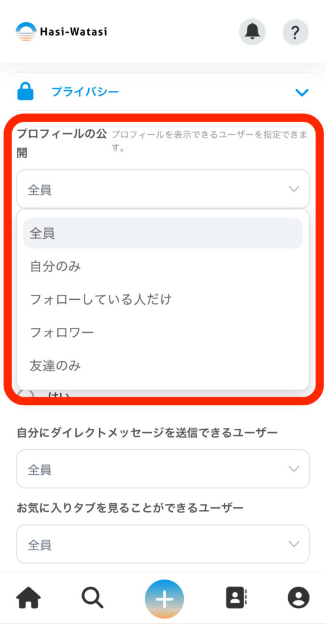Open the direct message users dropdown
Viewport: 326px width, 624px height.
click(163, 469)
